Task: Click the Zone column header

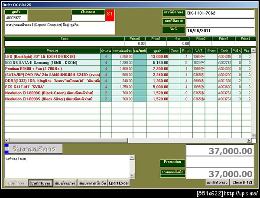Action: (175, 51)
